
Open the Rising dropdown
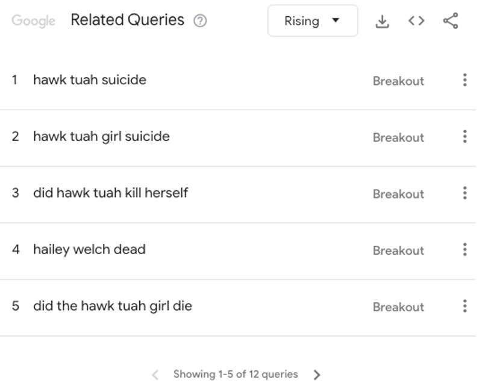point(312,20)
